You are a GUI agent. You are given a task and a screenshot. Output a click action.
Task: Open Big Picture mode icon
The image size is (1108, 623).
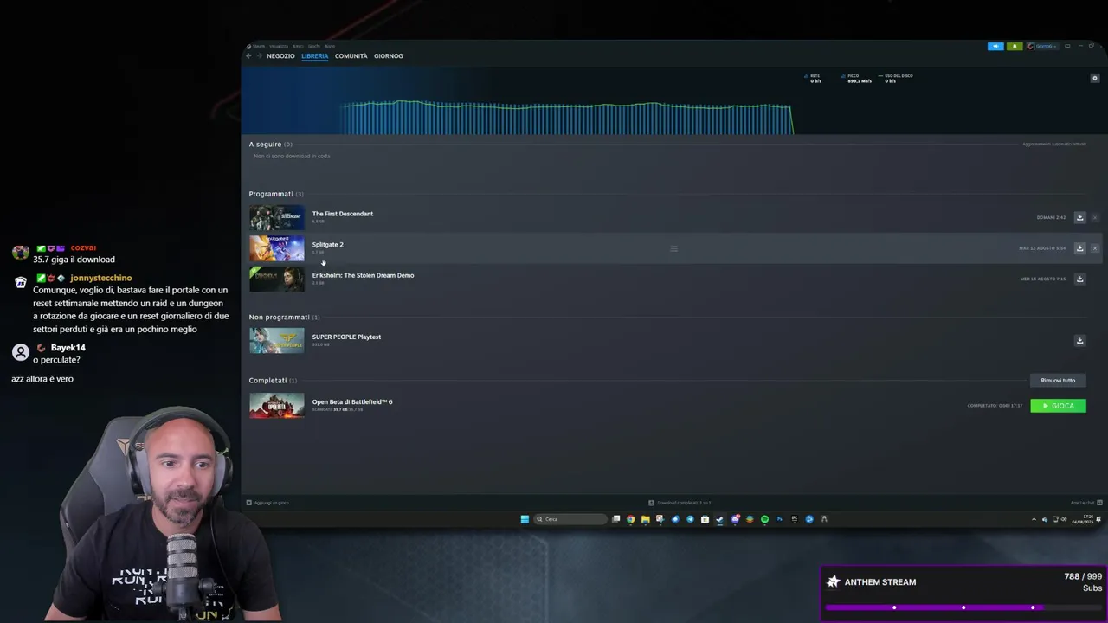[1067, 46]
